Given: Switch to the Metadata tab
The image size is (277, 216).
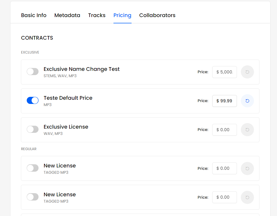Looking at the screenshot, I should coord(67,15).
